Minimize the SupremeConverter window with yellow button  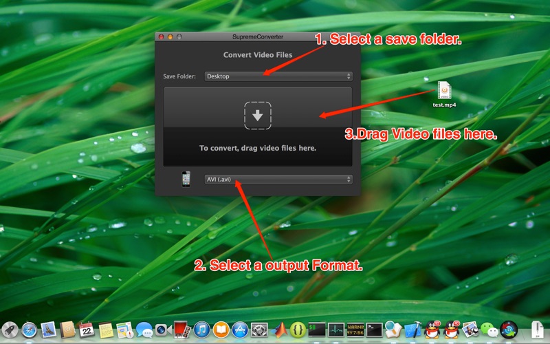tap(170, 36)
